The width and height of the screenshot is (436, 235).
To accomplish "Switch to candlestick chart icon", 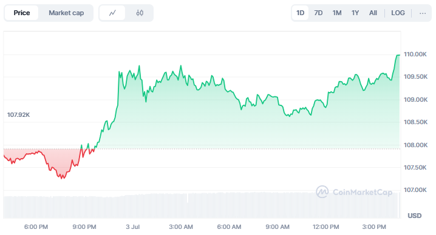I will click(140, 13).
